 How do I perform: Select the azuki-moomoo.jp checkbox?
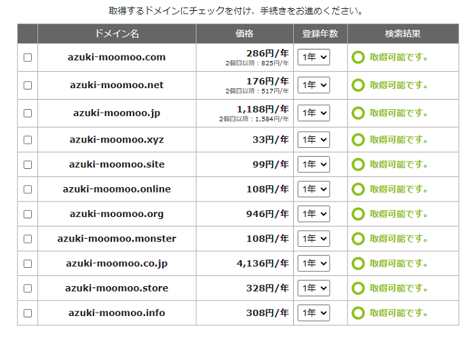coord(28,113)
